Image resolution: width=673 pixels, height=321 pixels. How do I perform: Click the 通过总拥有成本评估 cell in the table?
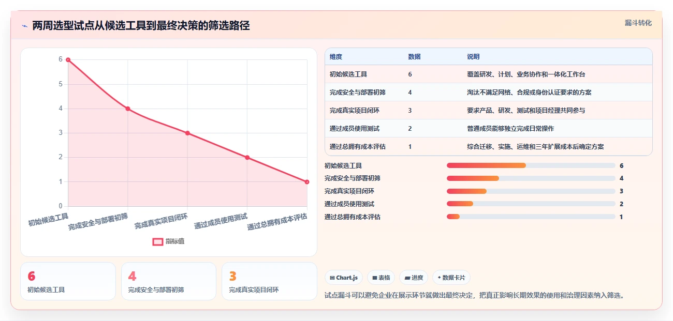358,147
